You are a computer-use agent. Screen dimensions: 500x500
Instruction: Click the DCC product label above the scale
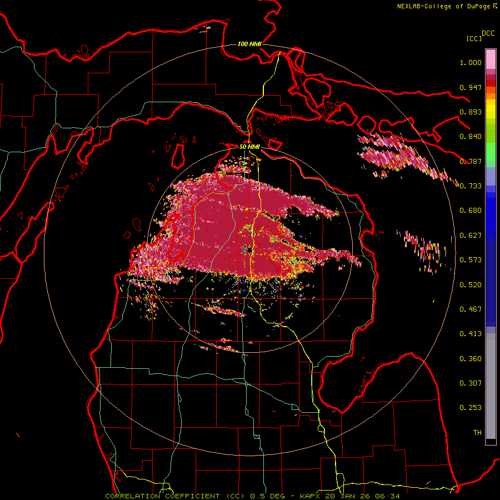pyautogui.click(x=488, y=33)
